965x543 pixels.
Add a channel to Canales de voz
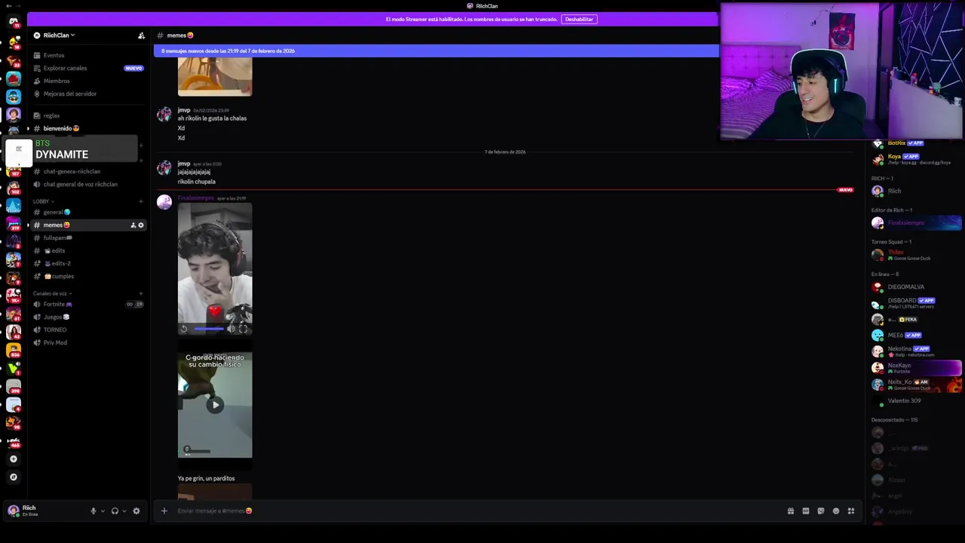[x=141, y=293]
